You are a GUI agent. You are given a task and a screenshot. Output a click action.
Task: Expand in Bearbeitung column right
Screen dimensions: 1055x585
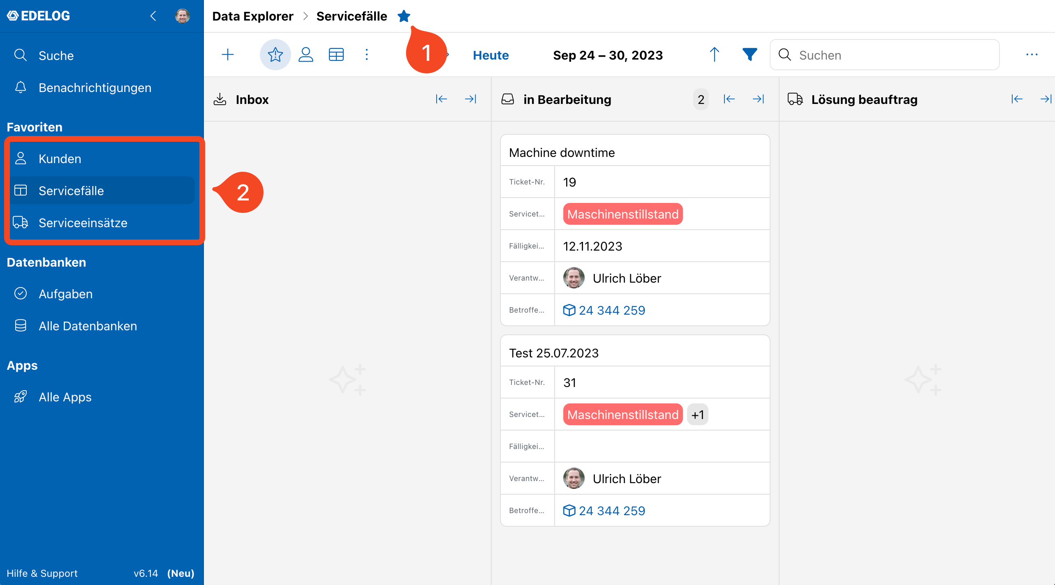click(758, 99)
